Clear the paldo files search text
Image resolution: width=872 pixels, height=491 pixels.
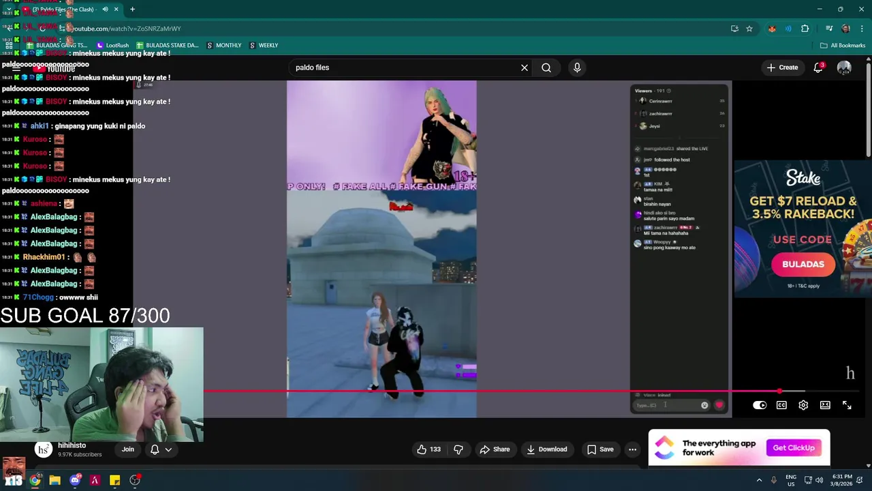[x=525, y=68]
